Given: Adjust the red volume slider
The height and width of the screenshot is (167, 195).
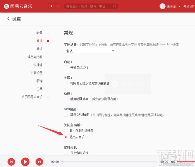Looking at the screenshot, I should (186, 162).
